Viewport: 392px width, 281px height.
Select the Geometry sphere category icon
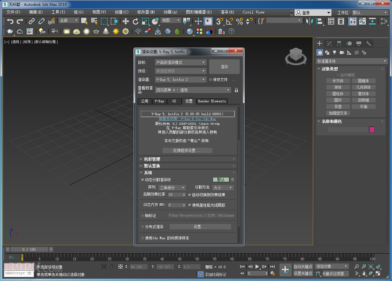pyautogui.click(x=320, y=53)
